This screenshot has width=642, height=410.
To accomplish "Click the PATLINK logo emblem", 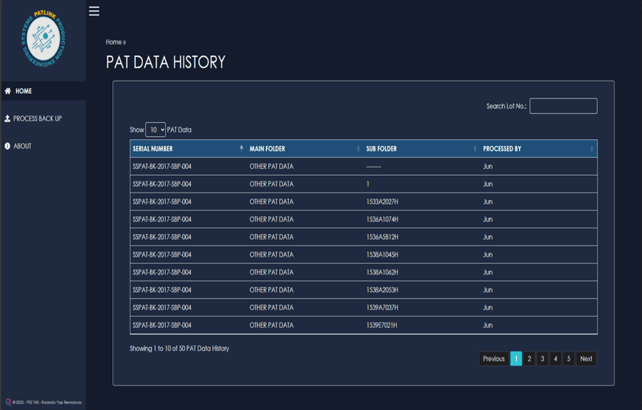I will pos(43,34).
